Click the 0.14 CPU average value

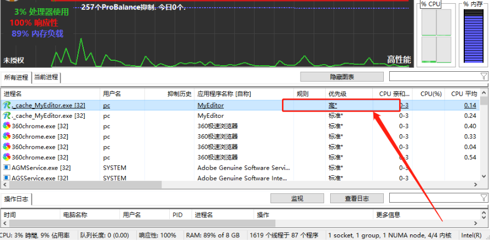470,105
